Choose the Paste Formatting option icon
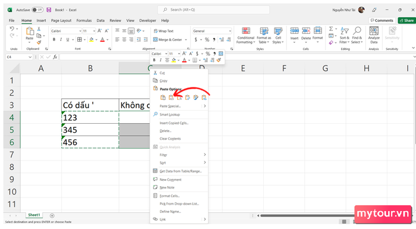The height and width of the screenshot is (229, 416). [196, 98]
